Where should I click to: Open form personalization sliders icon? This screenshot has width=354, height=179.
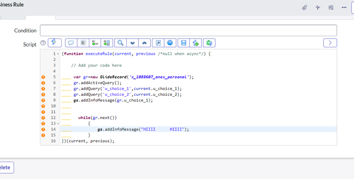click(331, 8)
